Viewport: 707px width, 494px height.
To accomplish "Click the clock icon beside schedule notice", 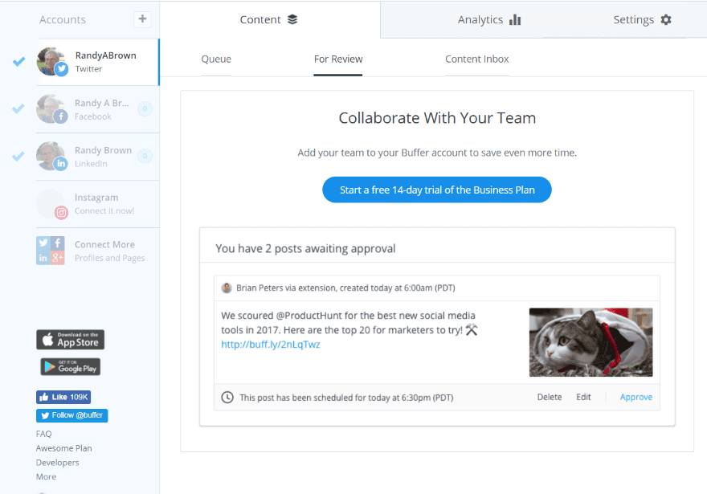I will (x=227, y=397).
